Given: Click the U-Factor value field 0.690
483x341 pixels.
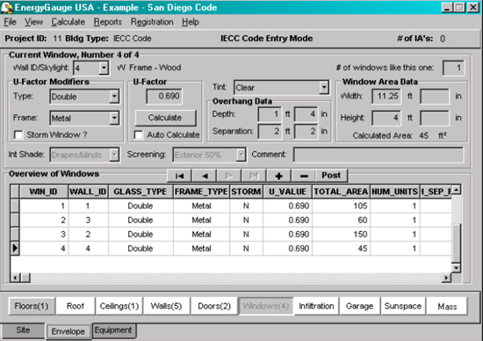Looking at the screenshot, I should (x=164, y=96).
